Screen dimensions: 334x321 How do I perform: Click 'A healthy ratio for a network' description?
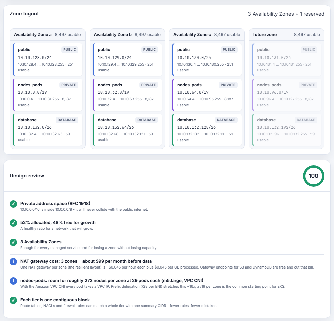[56, 229]
